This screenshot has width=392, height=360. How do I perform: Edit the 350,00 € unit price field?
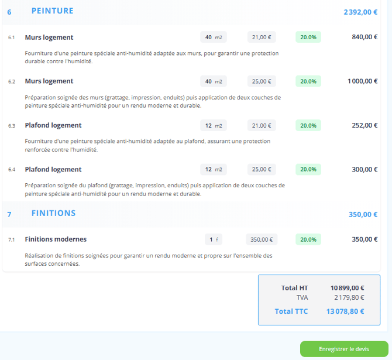click(262, 239)
